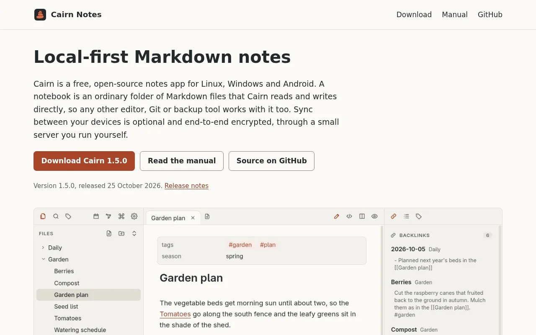The image size is (536, 335).
Task: Create new folder in FILES header
Action: 121,234
